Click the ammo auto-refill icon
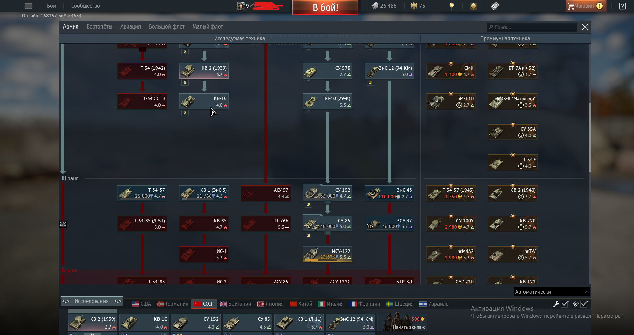This screenshot has height=335, width=634. pyautogui.click(x=575, y=304)
